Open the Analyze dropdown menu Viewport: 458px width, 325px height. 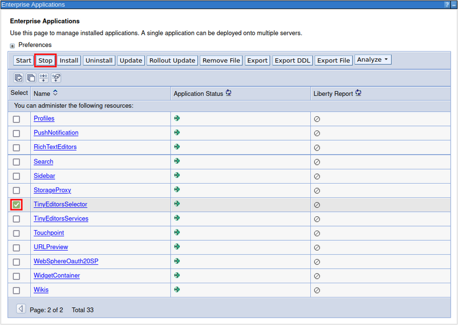(373, 60)
